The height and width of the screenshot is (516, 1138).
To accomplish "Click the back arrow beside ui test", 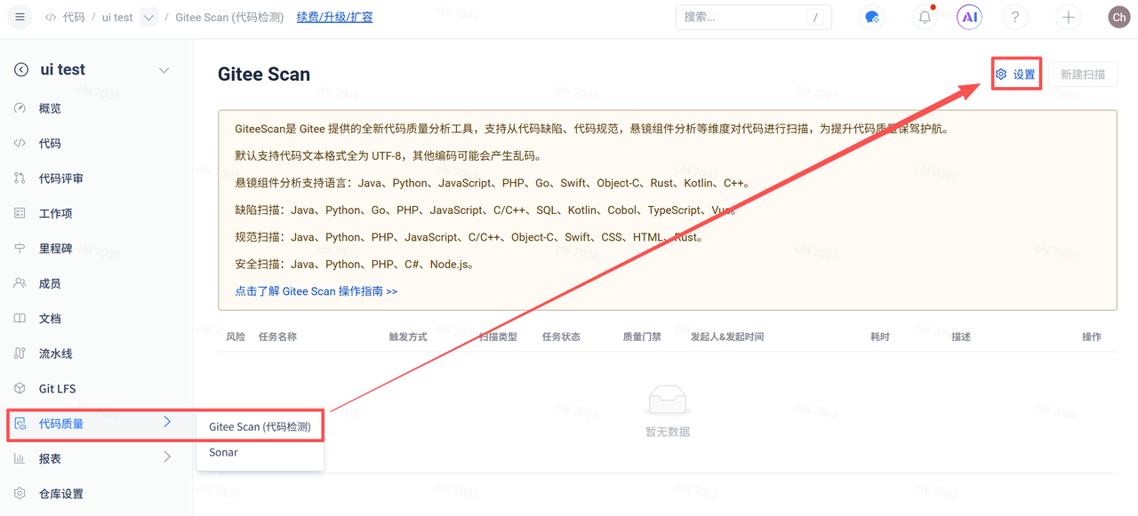I will (x=20, y=70).
